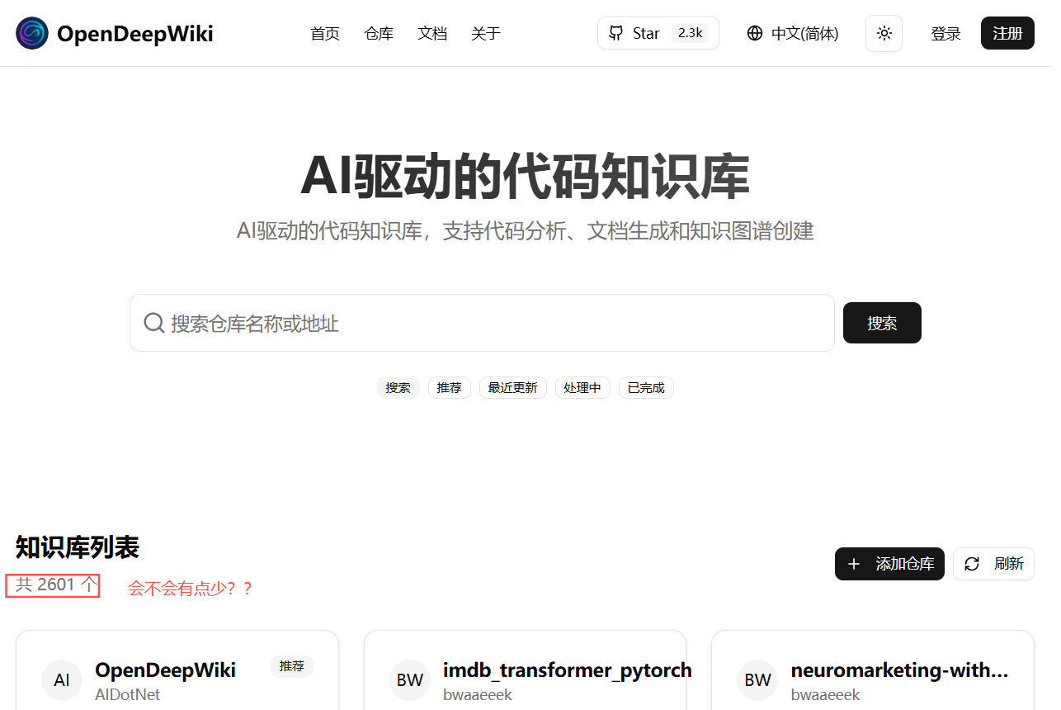Click the OpenDeepWiki logo icon
The width and height of the screenshot is (1061, 710).
31,33
